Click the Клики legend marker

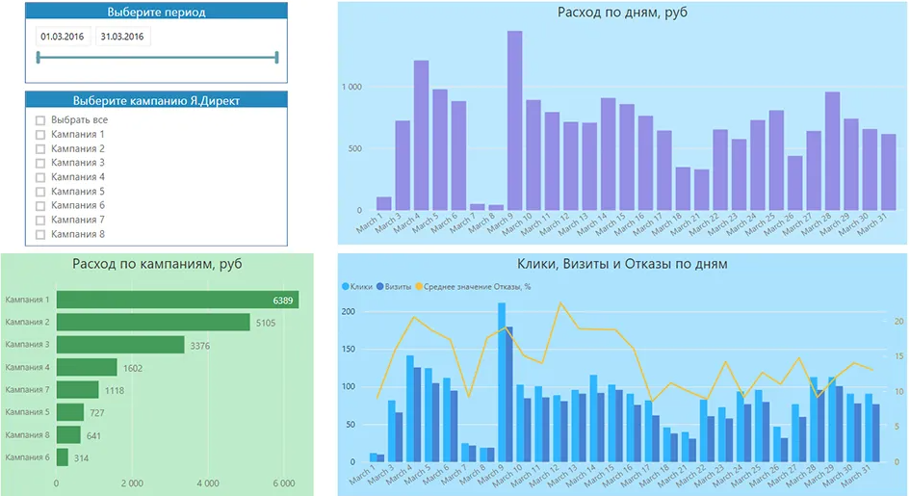(346, 286)
